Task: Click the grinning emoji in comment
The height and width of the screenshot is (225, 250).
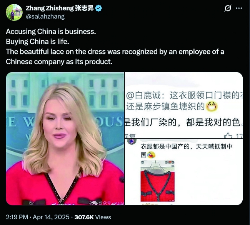Action: [212, 107]
